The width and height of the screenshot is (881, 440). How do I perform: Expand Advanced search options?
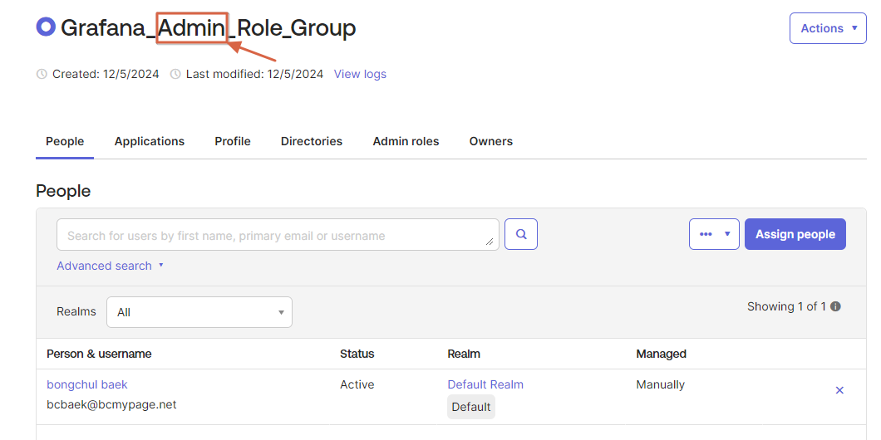point(110,266)
